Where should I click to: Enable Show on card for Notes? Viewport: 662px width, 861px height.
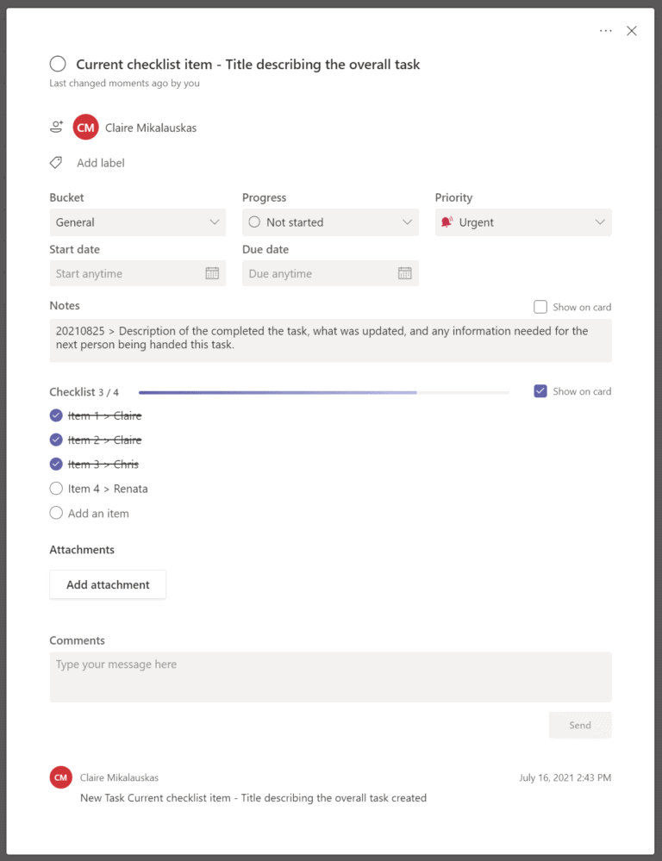(540, 307)
